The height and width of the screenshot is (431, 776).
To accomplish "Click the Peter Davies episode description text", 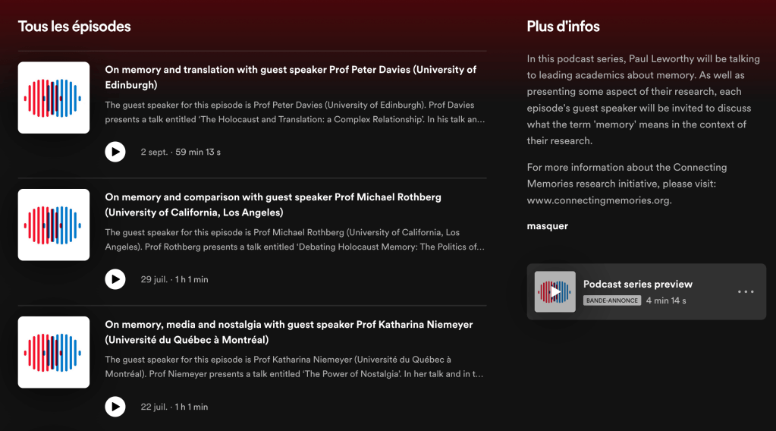I will [294, 112].
